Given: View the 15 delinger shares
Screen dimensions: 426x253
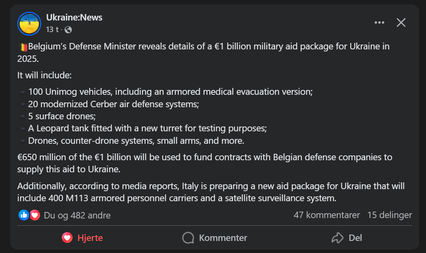Looking at the screenshot, I should click(389, 215).
